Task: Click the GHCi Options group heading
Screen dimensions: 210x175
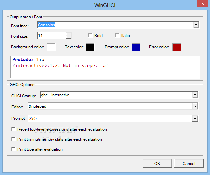Action: coord(22,85)
